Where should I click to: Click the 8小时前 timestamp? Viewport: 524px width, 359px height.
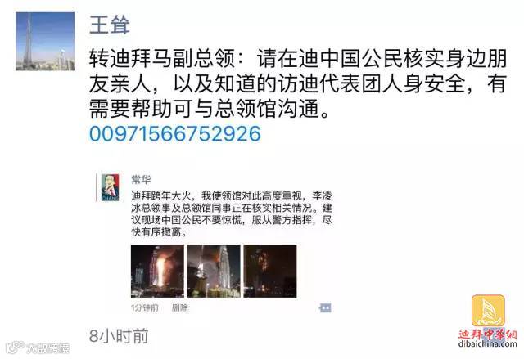(119, 335)
